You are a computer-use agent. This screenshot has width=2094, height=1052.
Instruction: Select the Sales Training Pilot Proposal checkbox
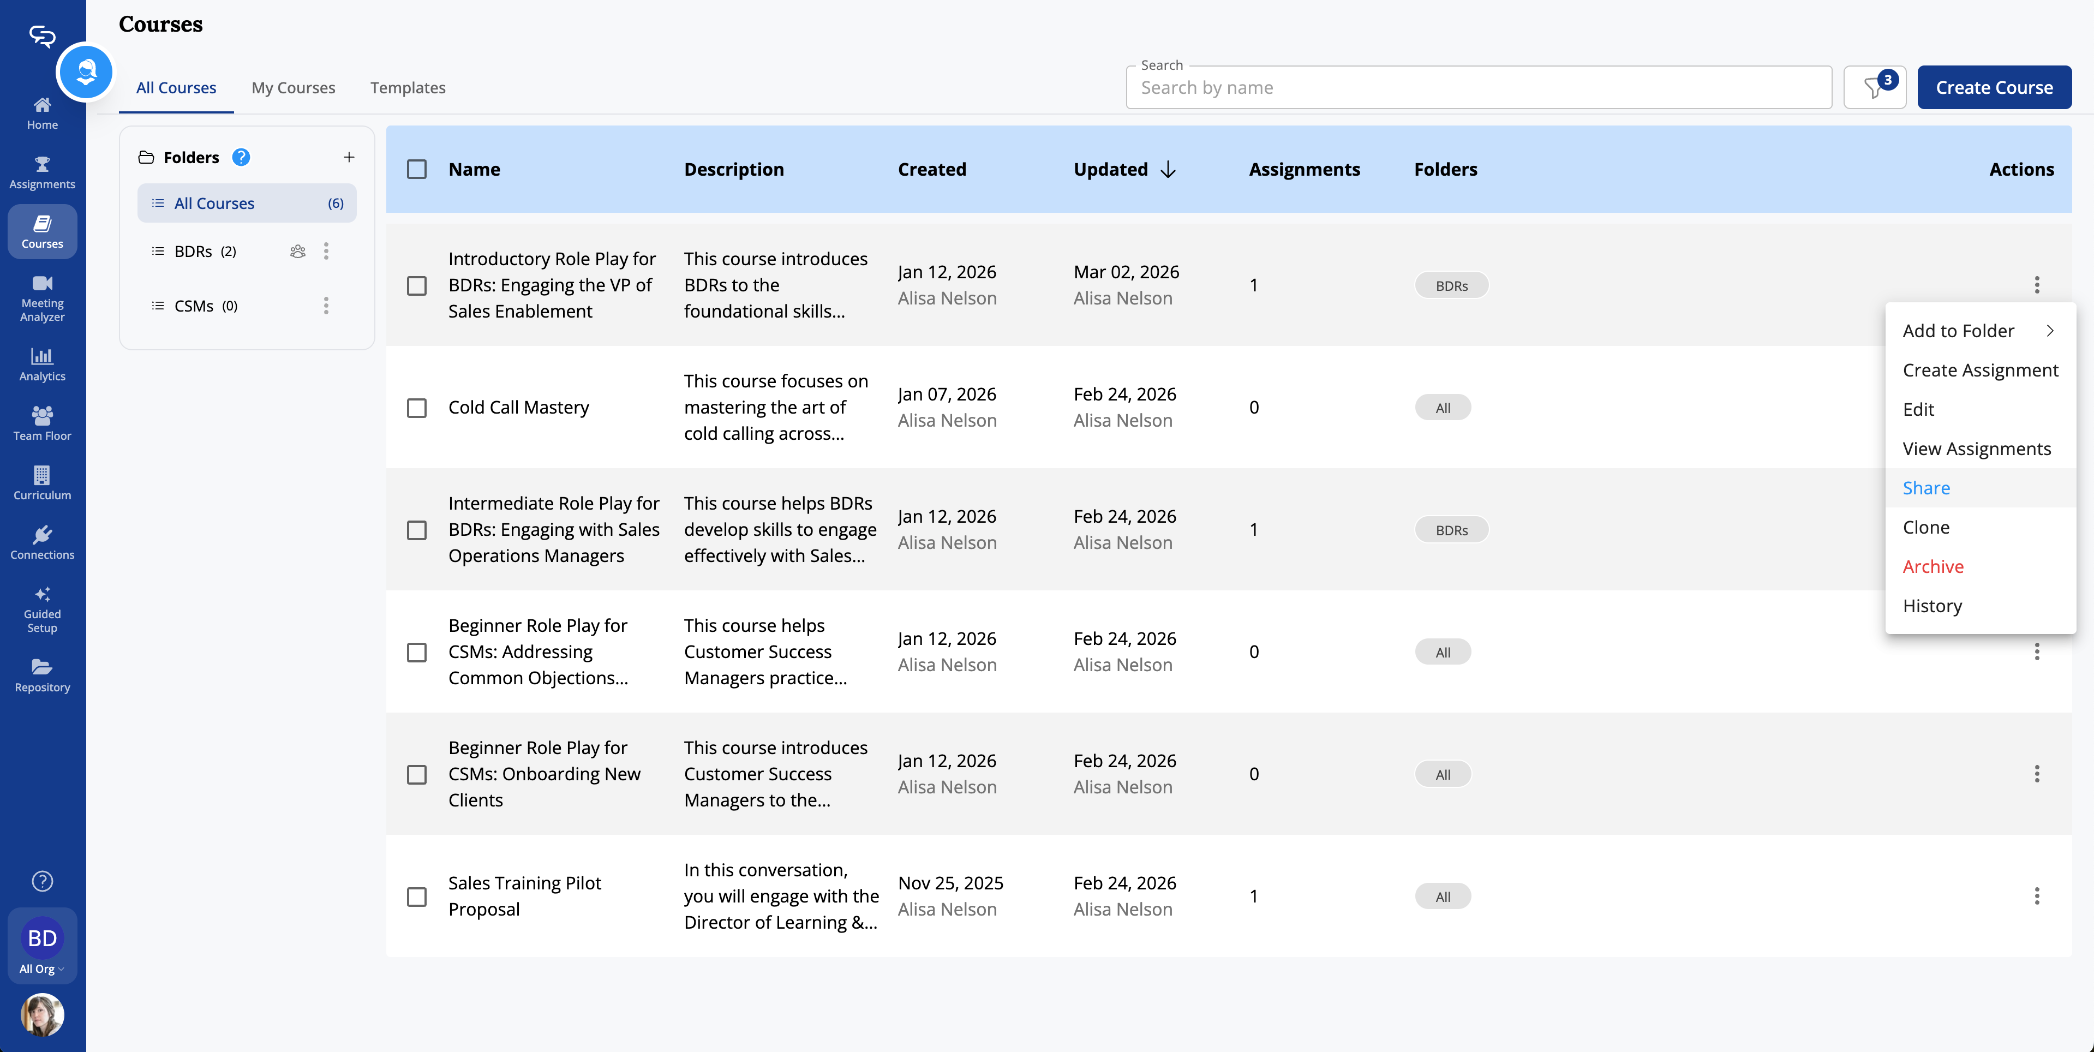[x=416, y=896]
